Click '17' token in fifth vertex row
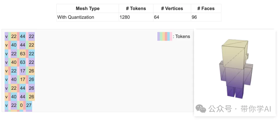The height and width of the screenshot is (120, 280). pos(23,71)
